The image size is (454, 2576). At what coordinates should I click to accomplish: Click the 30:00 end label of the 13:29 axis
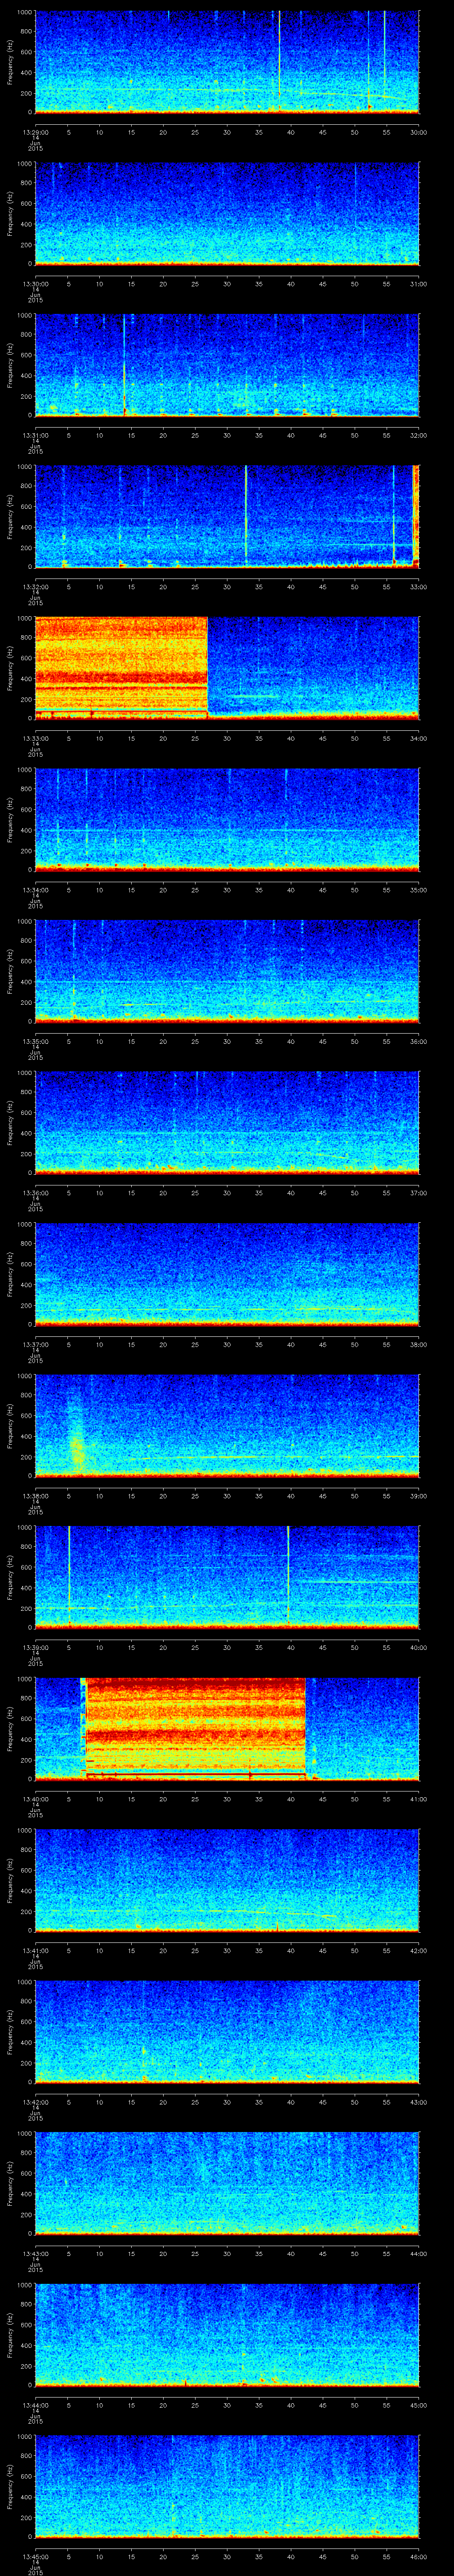pos(418,132)
